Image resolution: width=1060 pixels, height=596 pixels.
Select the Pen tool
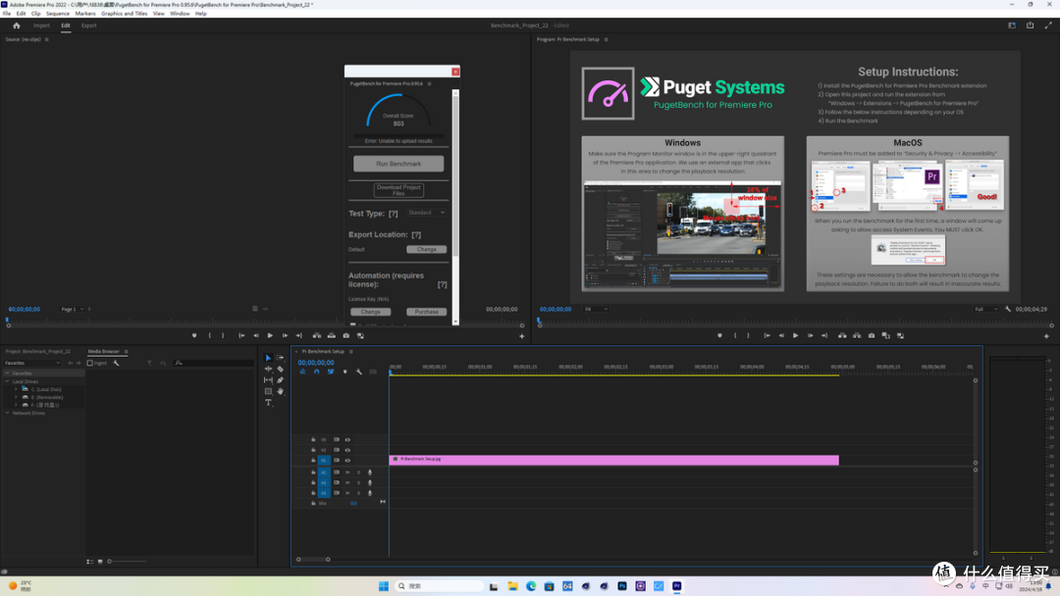280,380
